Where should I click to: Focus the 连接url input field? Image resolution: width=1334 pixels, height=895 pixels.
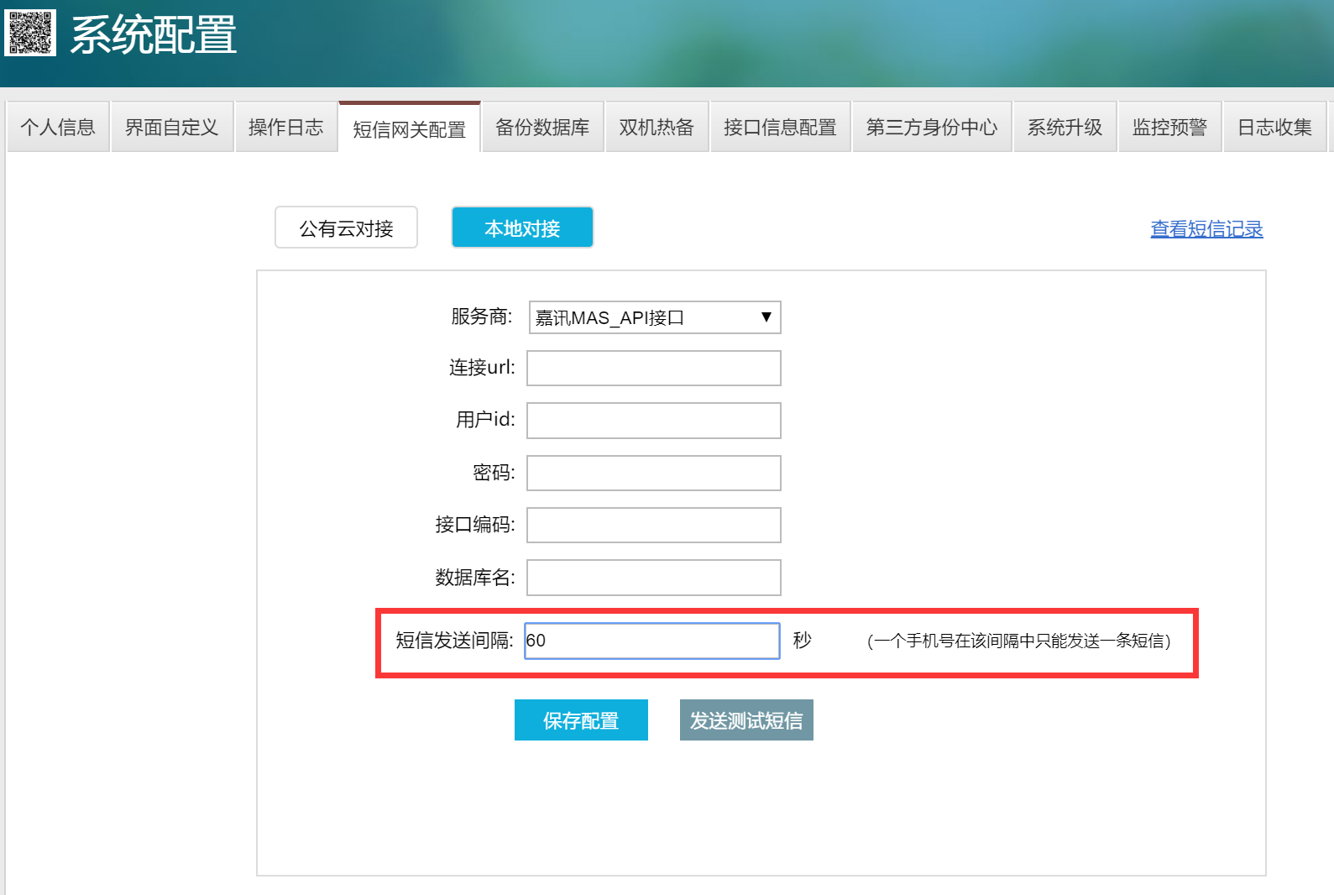[x=654, y=368]
